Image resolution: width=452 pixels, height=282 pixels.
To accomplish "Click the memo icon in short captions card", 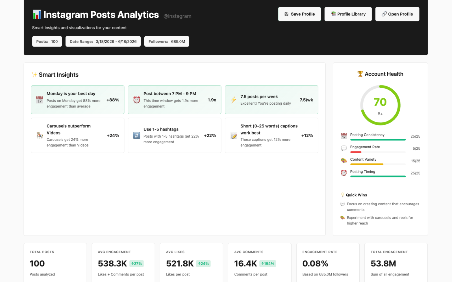I will [x=234, y=136].
